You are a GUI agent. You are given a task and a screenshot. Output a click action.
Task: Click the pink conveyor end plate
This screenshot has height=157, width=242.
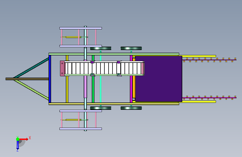pos(62,68)
